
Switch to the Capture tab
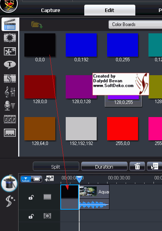point(50,10)
